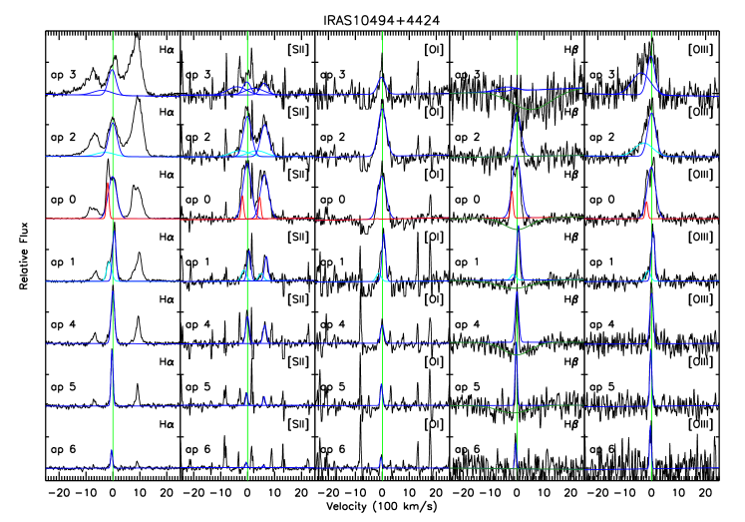Screen dimensions: 745x522
Task: Select the 'ap 2' label in the Hα column
Action: pos(63,138)
